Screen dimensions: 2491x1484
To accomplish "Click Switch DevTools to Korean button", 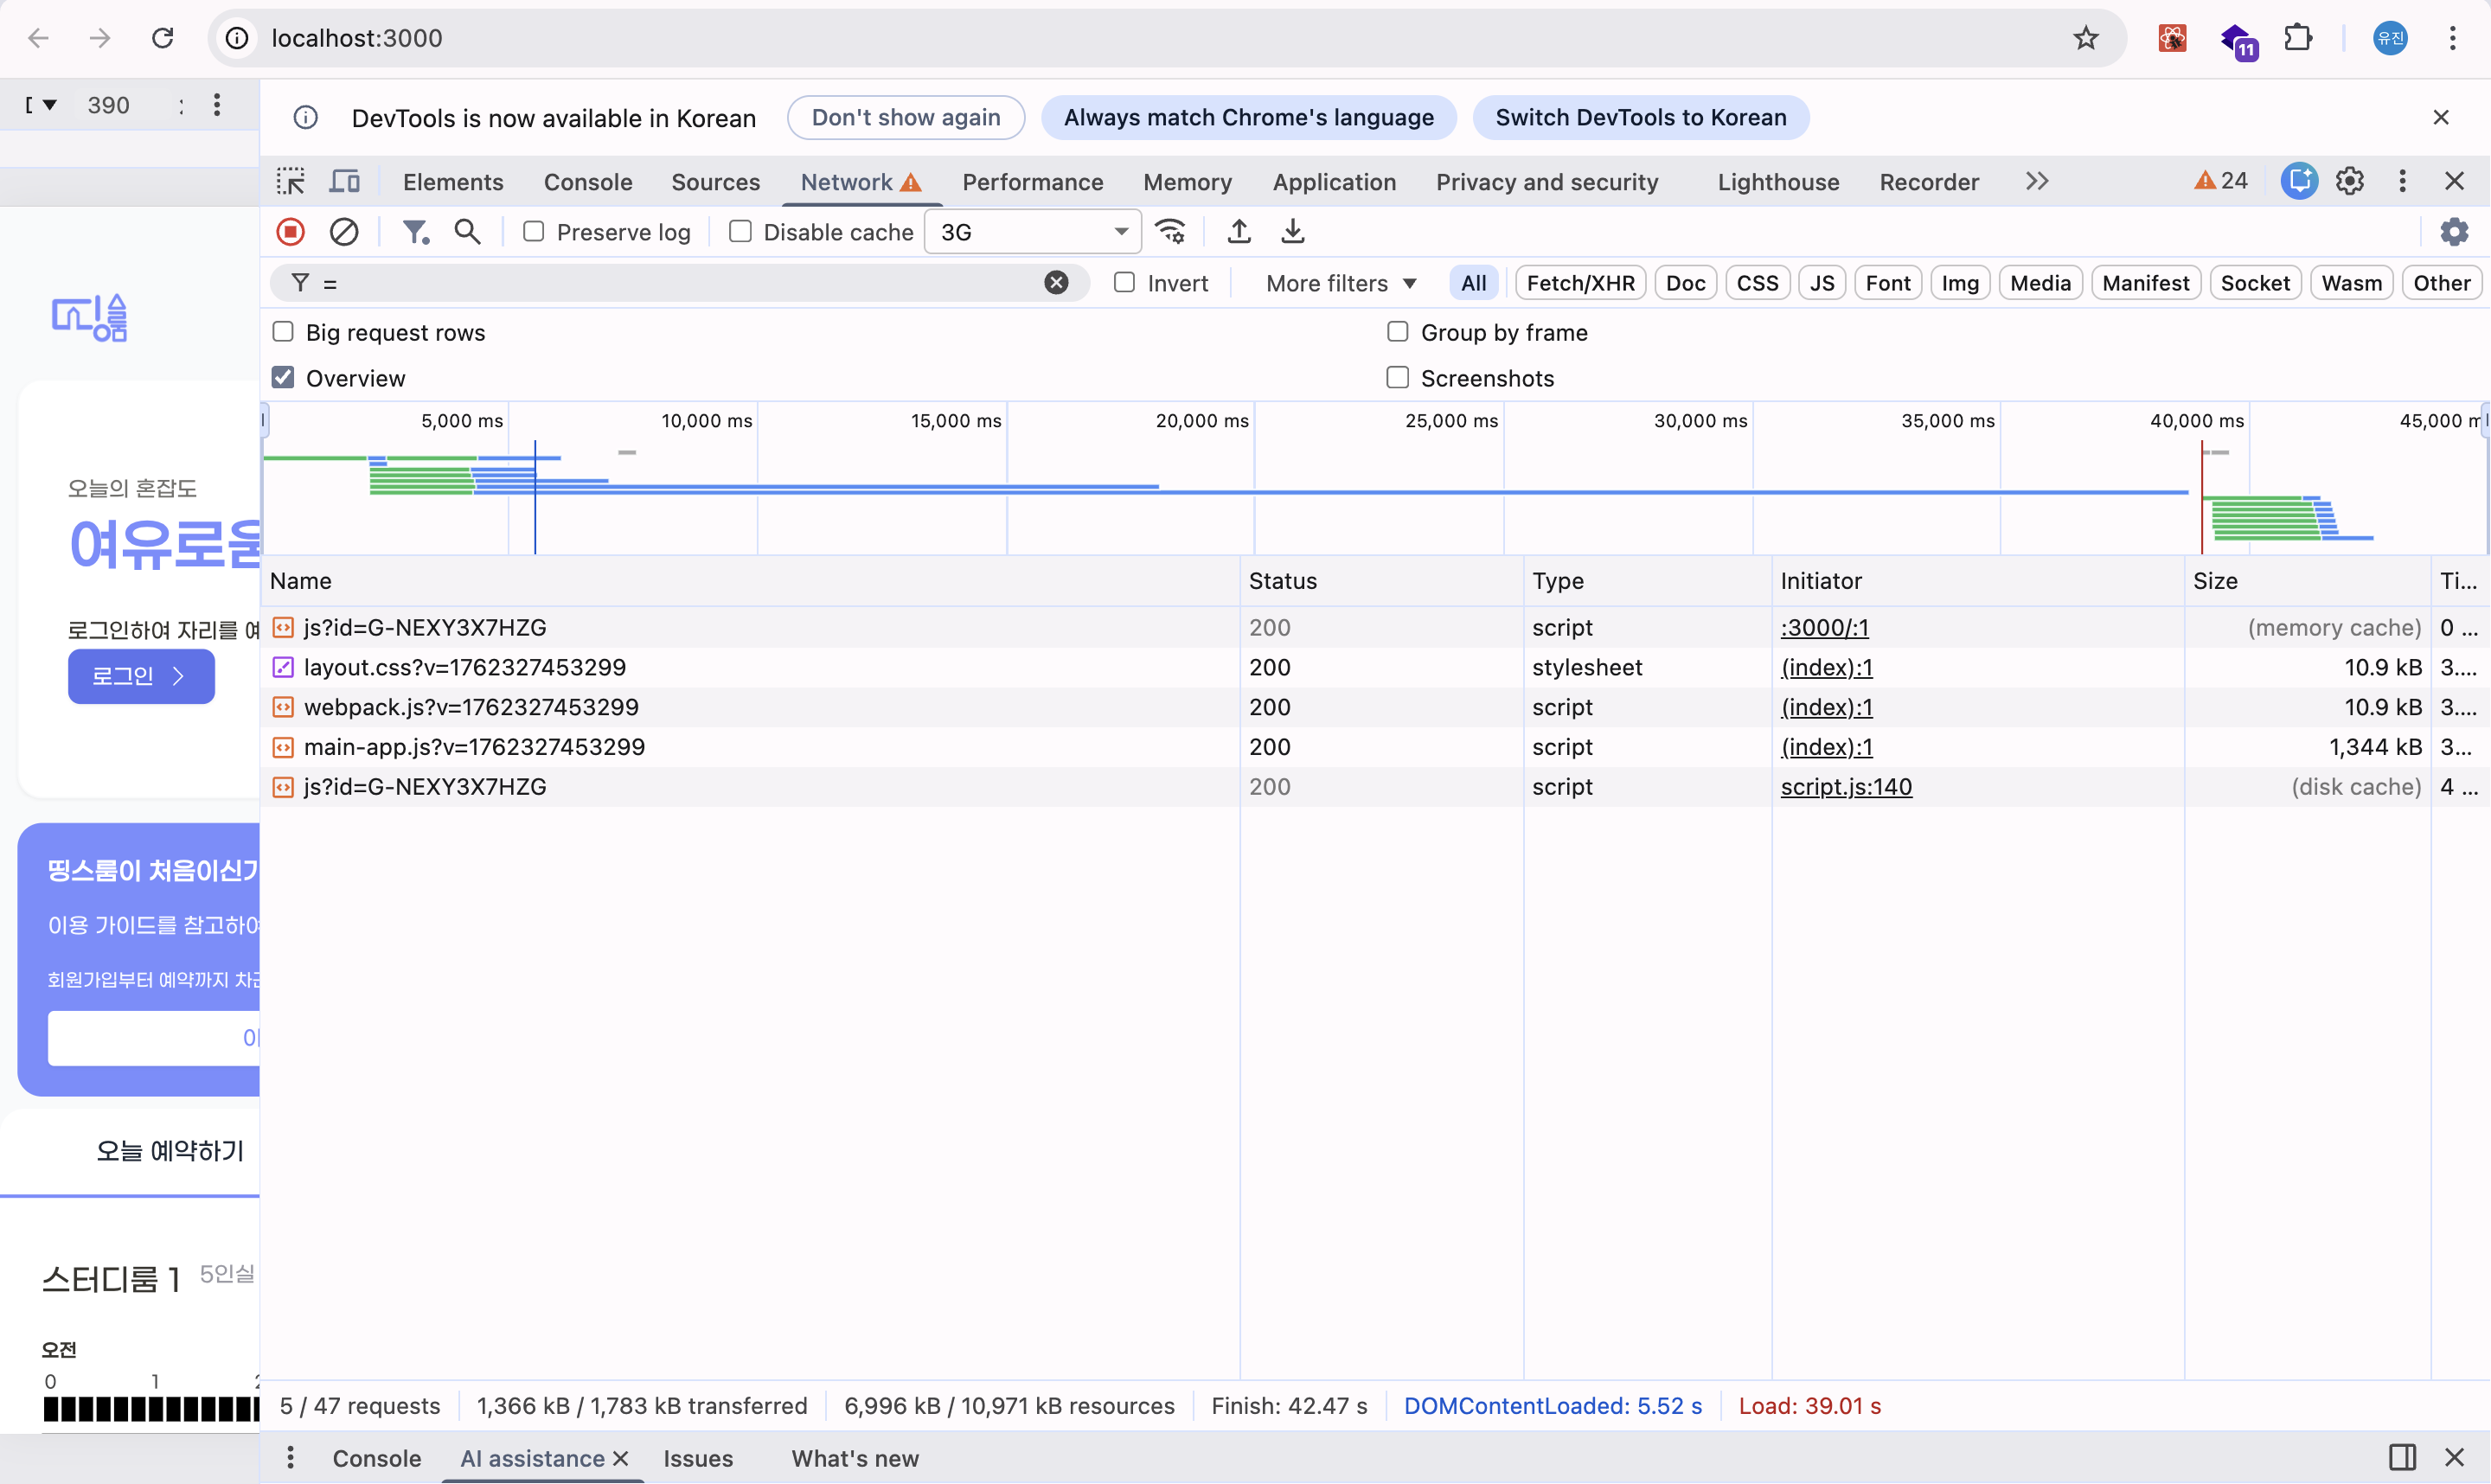I will (1641, 117).
